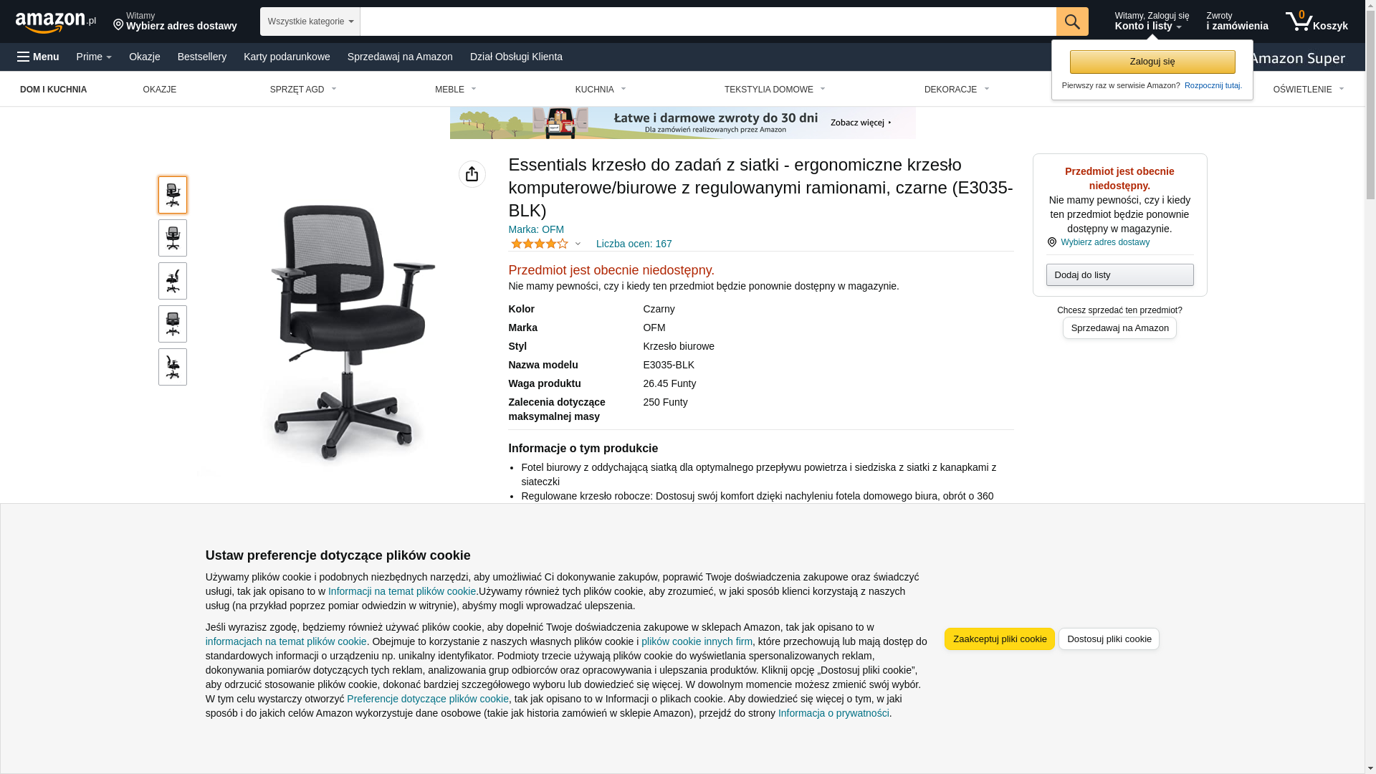Open the share icon on product image

click(x=472, y=174)
